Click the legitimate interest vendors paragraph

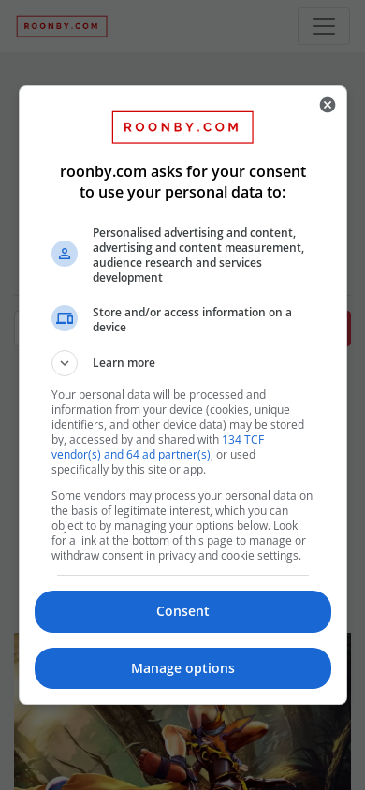pos(182,526)
